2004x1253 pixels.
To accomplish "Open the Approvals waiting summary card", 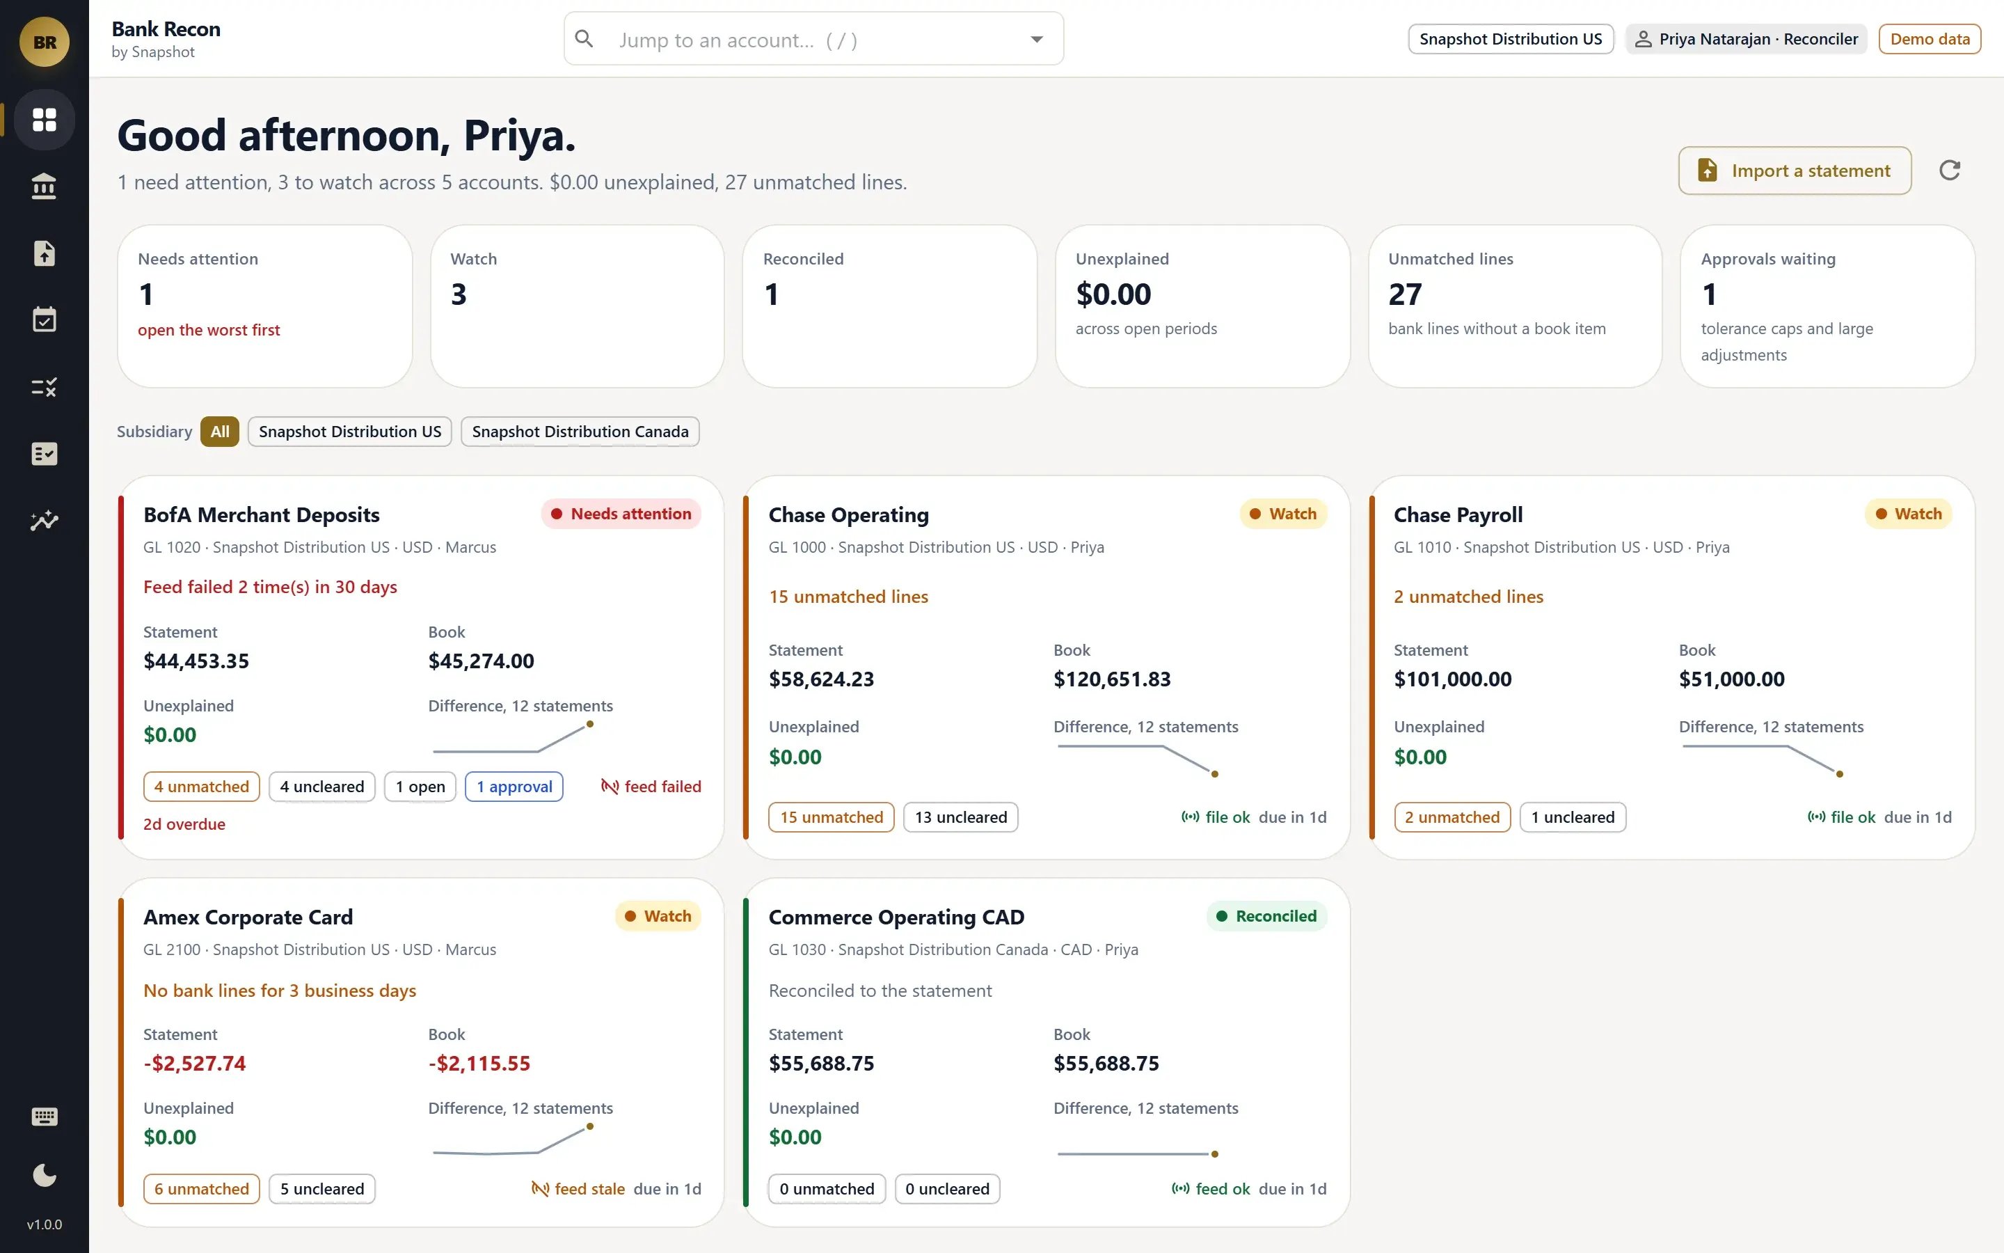I will (1828, 306).
